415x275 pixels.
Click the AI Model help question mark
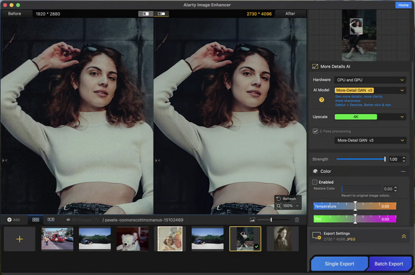click(322, 99)
